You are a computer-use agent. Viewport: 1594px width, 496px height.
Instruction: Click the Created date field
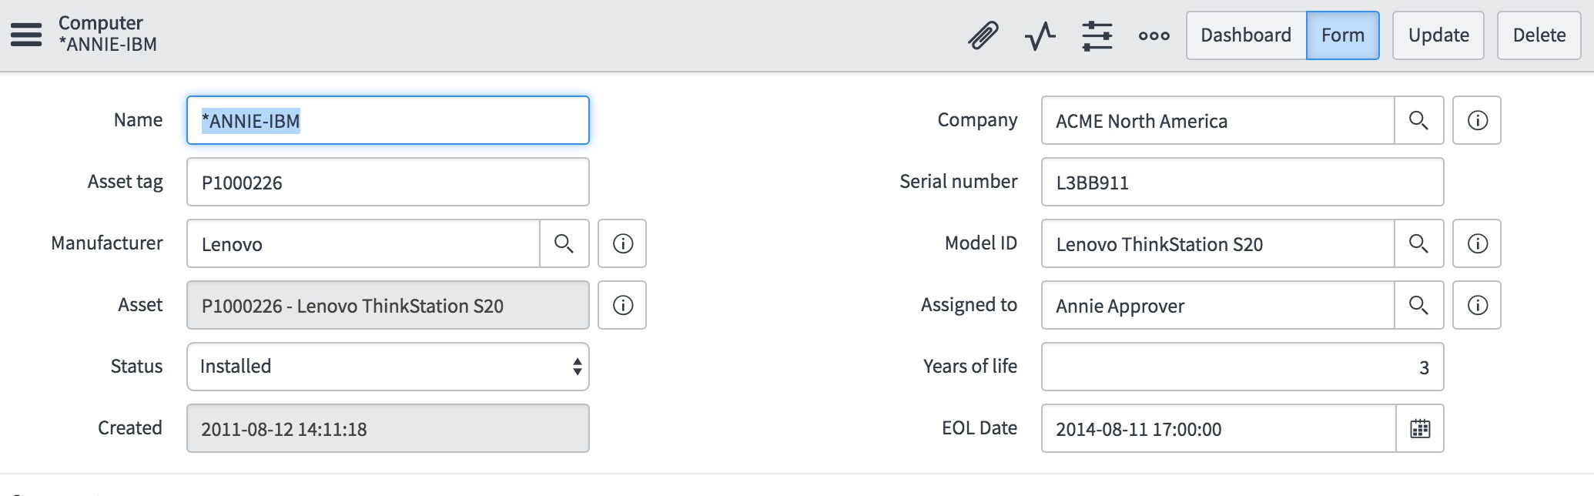[388, 428]
